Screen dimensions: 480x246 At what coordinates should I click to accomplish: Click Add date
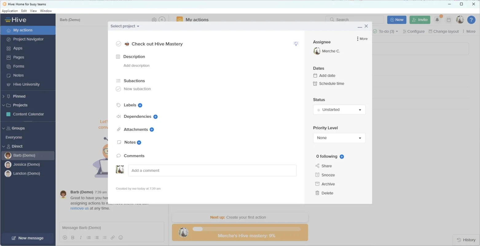(x=324, y=76)
